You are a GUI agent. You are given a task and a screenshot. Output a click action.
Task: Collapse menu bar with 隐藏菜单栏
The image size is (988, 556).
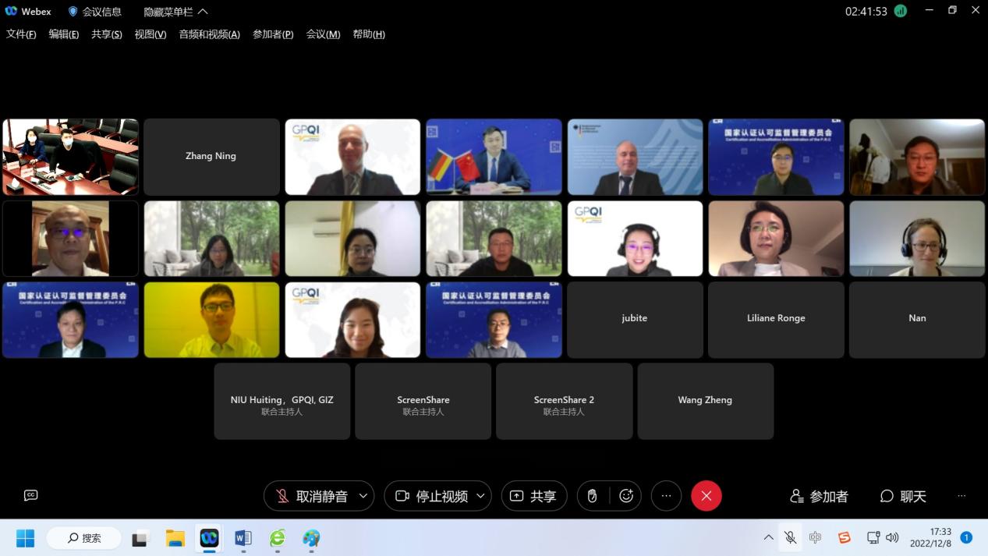pos(175,12)
